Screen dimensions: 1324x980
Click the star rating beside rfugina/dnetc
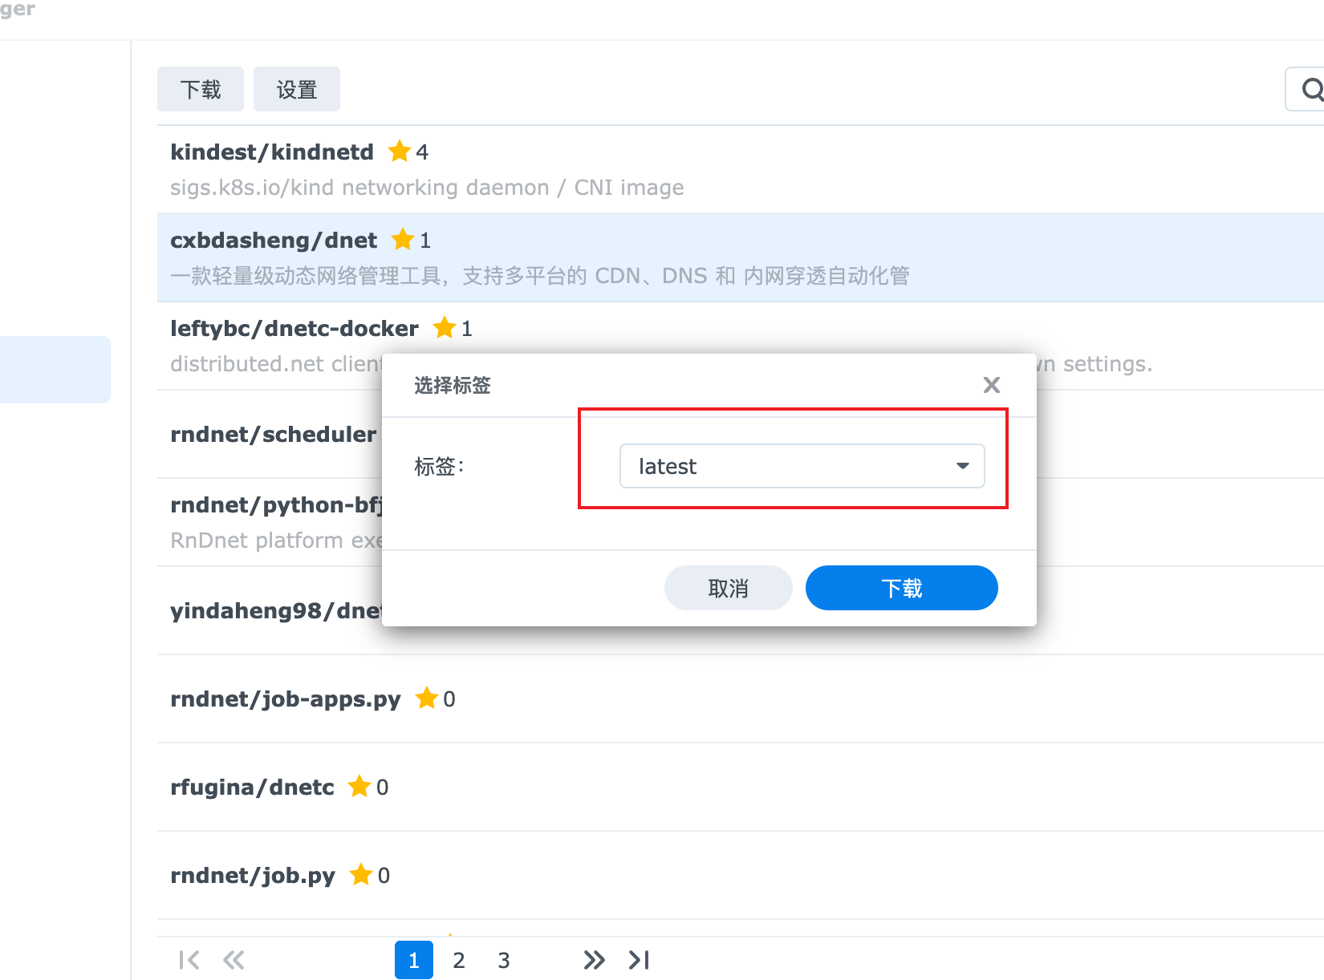coord(359,786)
